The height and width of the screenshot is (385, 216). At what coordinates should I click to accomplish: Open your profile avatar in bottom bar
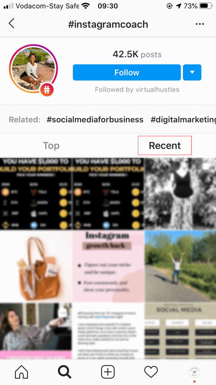194,372
